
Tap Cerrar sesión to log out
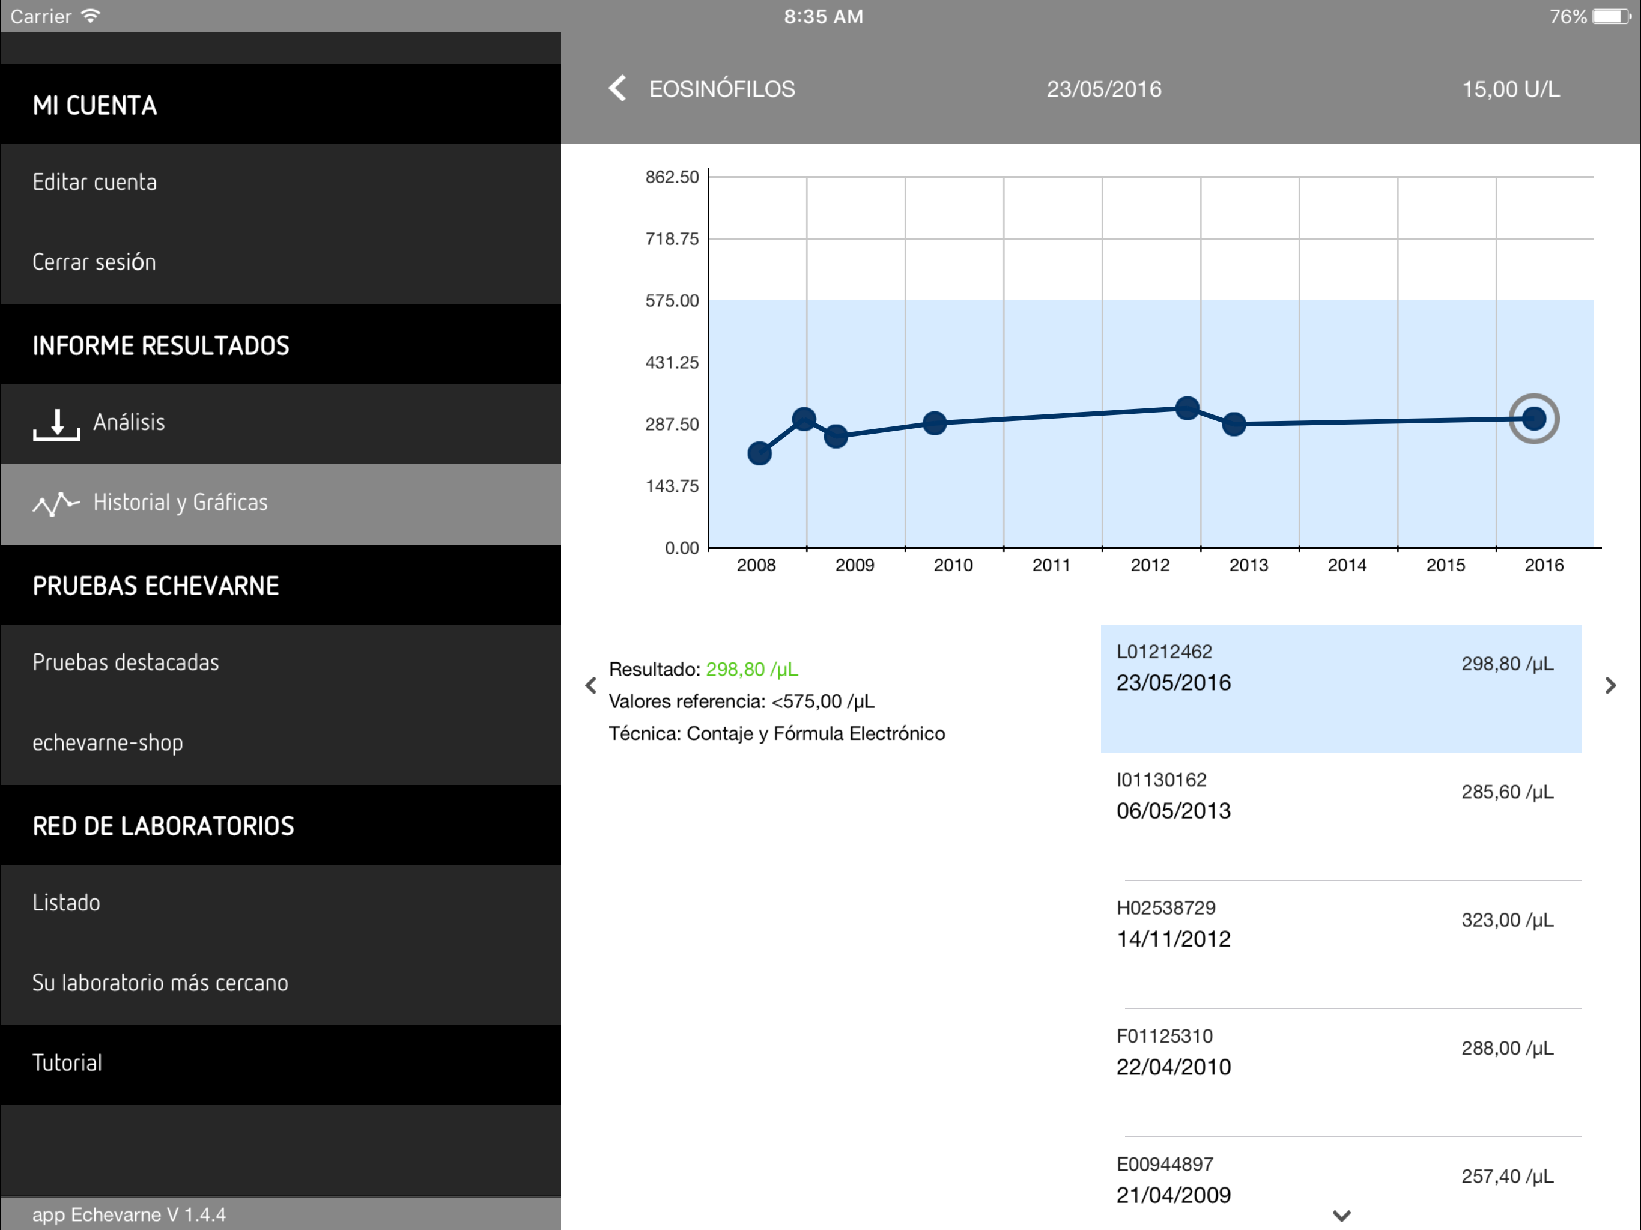(94, 262)
